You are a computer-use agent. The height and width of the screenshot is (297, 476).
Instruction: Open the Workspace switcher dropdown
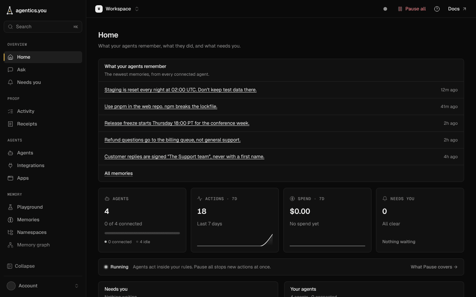(x=117, y=9)
